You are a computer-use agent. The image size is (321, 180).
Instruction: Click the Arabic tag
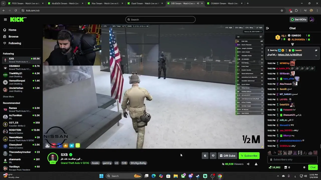tap(95, 163)
